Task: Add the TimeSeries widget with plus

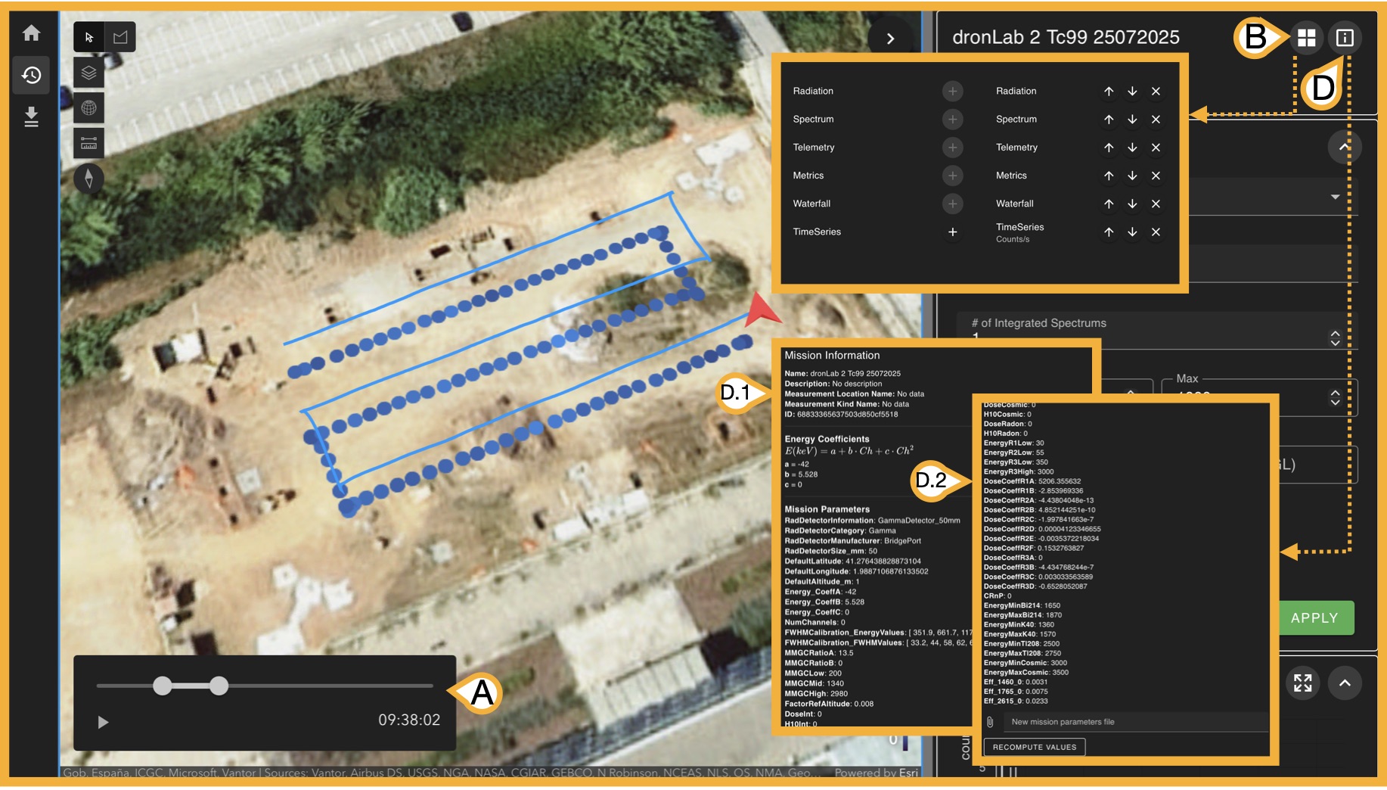Action: [x=952, y=232]
